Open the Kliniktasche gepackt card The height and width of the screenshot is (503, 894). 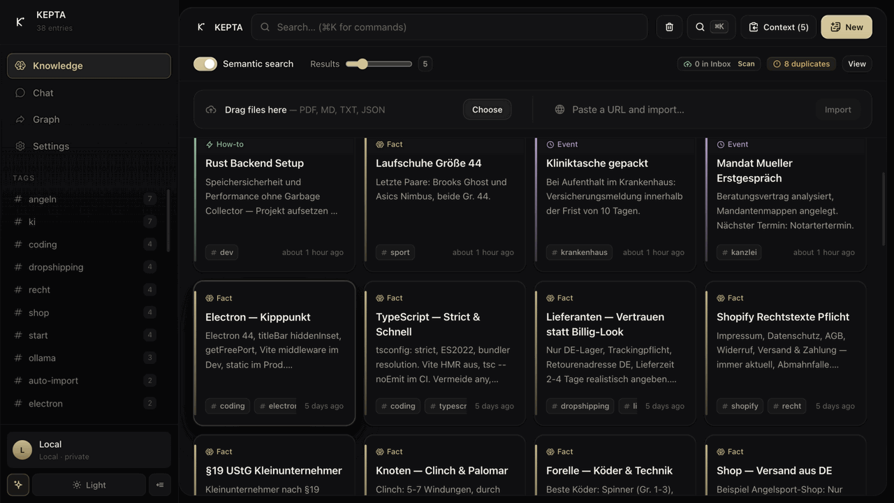pos(615,203)
